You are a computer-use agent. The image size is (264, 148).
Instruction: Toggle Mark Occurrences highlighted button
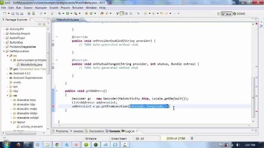(122, 14)
